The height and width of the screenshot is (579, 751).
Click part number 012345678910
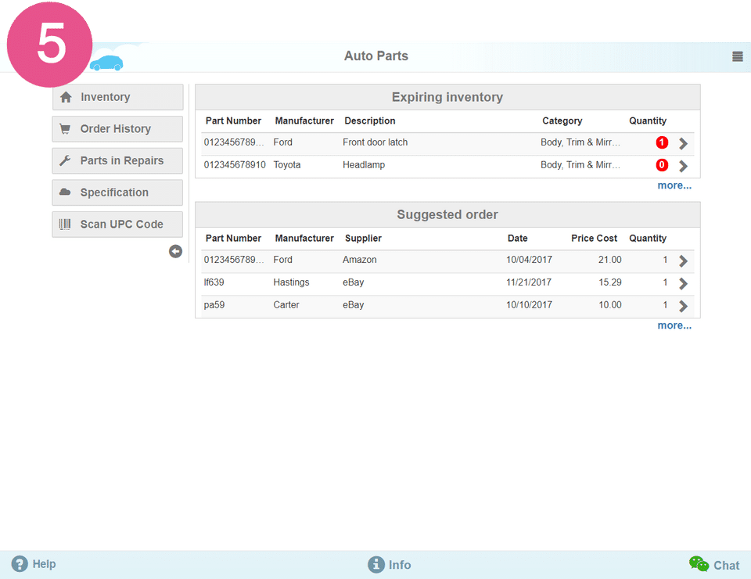pyautogui.click(x=235, y=165)
